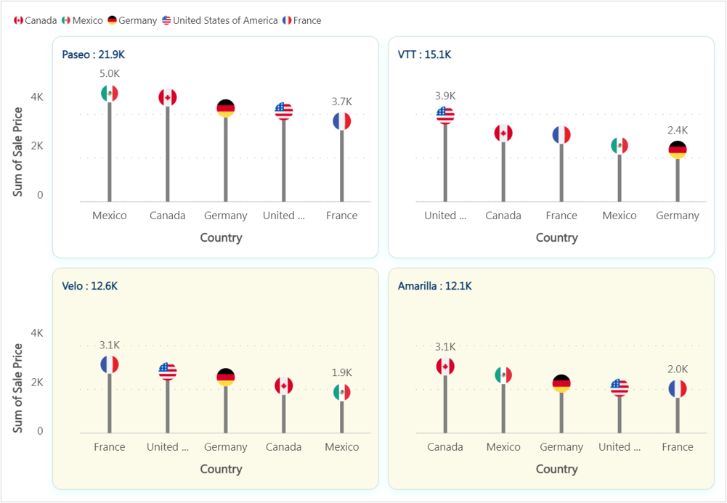Select Mexico flag marker in Velo chart

click(x=342, y=392)
